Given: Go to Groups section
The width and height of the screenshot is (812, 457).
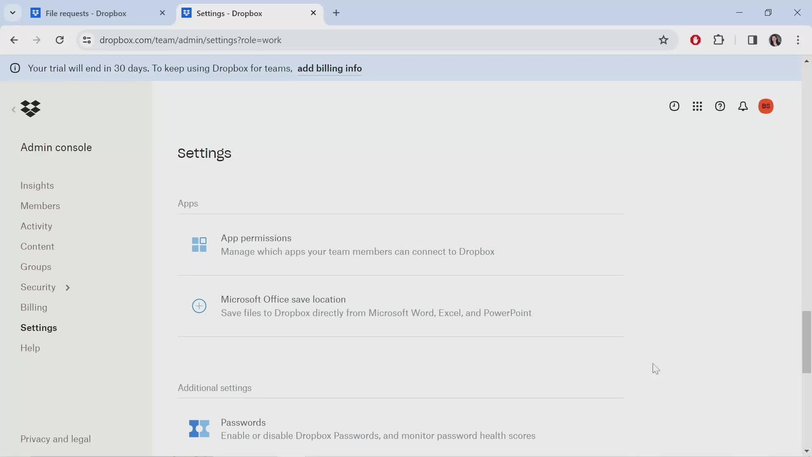Looking at the screenshot, I should tap(36, 267).
